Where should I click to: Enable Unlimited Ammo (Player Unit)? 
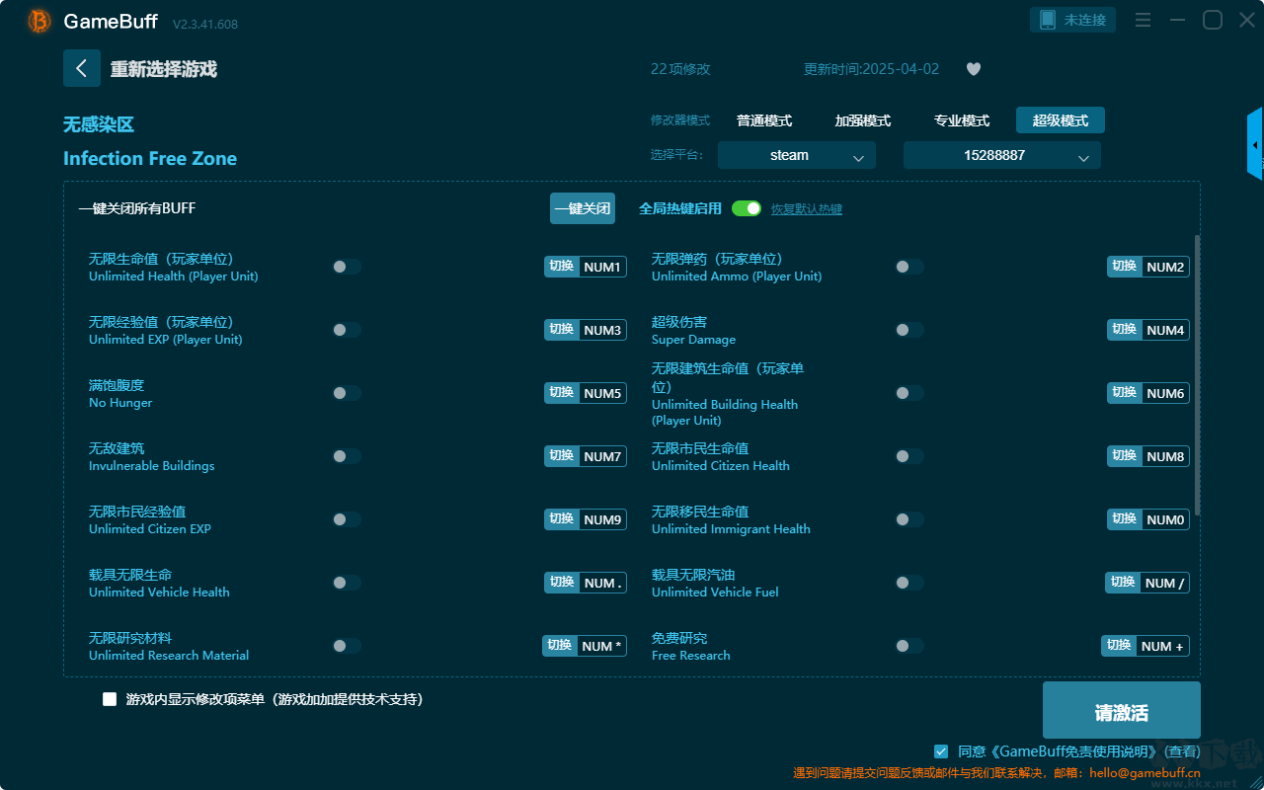tap(909, 267)
